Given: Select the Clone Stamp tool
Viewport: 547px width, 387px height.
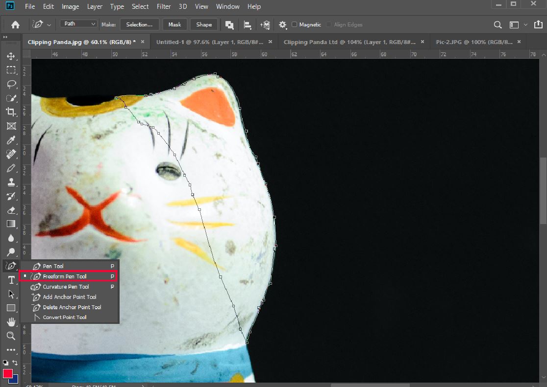Looking at the screenshot, I should (11, 182).
